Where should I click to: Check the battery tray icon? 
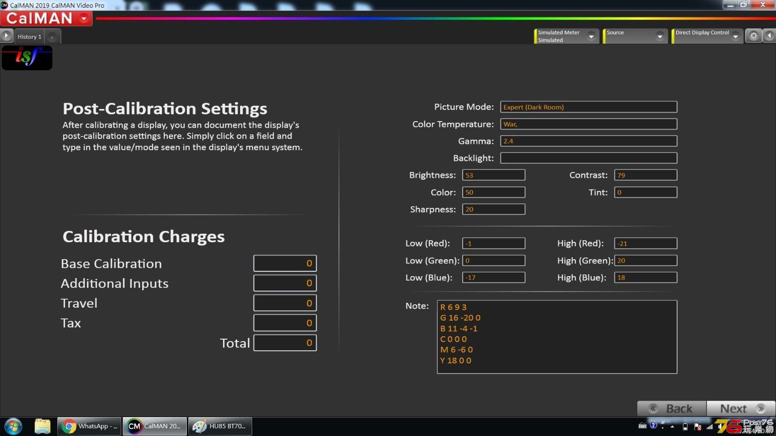point(685,427)
